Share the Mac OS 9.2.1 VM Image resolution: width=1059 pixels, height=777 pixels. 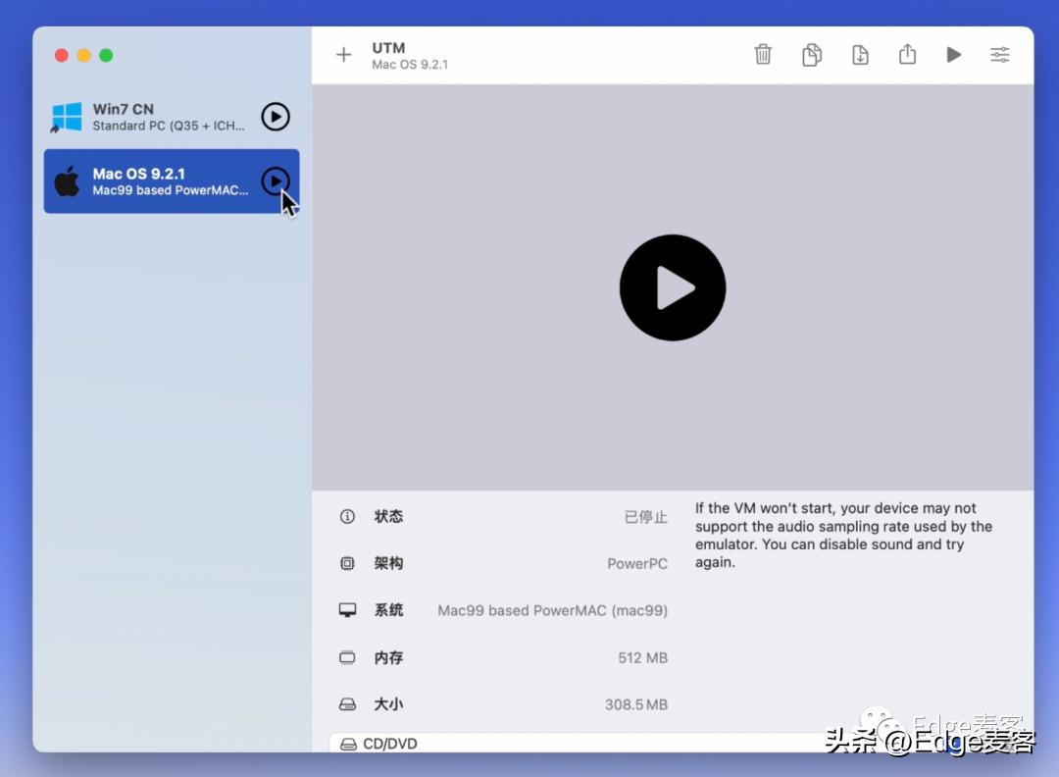[x=907, y=55]
